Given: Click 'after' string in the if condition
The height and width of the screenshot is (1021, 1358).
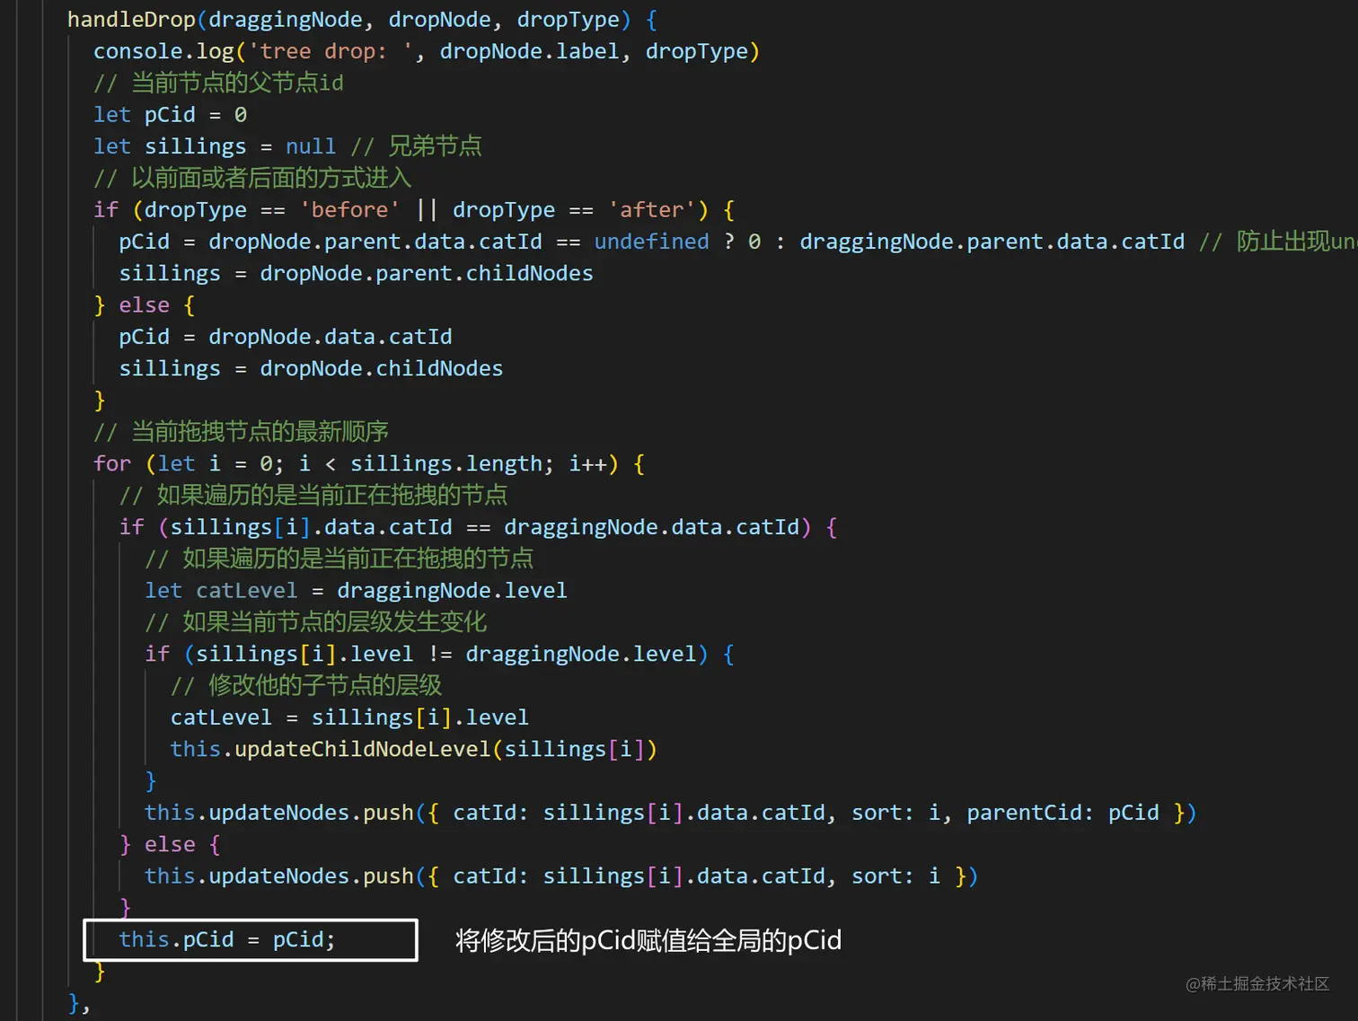Looking at the screenshot, I should 651,210.
